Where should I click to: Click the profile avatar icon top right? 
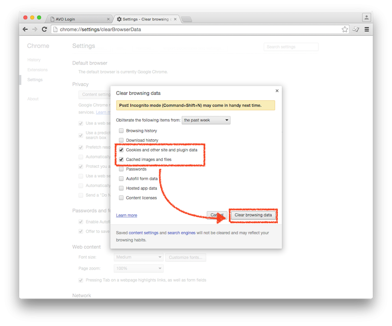click(x=367, y=17)
